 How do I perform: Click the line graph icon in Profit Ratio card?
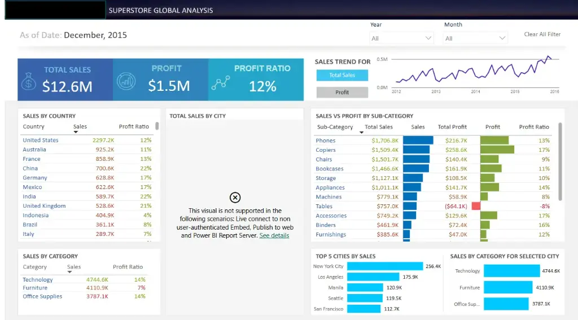(221, 83)
